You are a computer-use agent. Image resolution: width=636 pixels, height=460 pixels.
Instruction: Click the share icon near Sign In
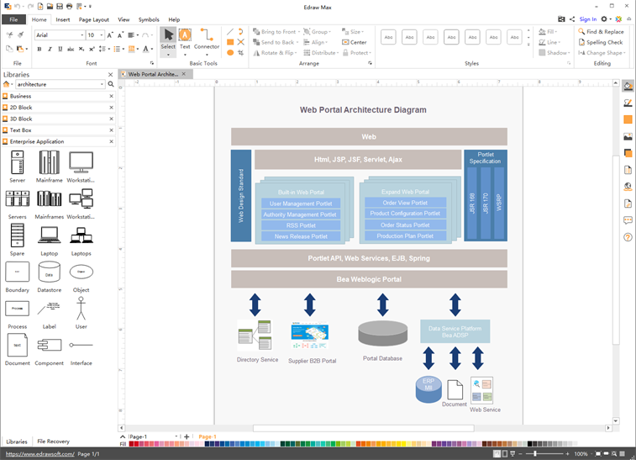(x=572, y=19)
